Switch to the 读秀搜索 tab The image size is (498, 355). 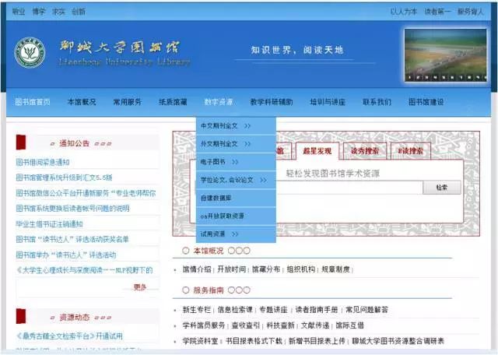(365, 151)
